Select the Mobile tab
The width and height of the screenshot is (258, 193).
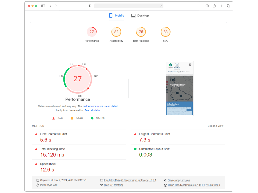pyautogui.click(x=117, y=16)
